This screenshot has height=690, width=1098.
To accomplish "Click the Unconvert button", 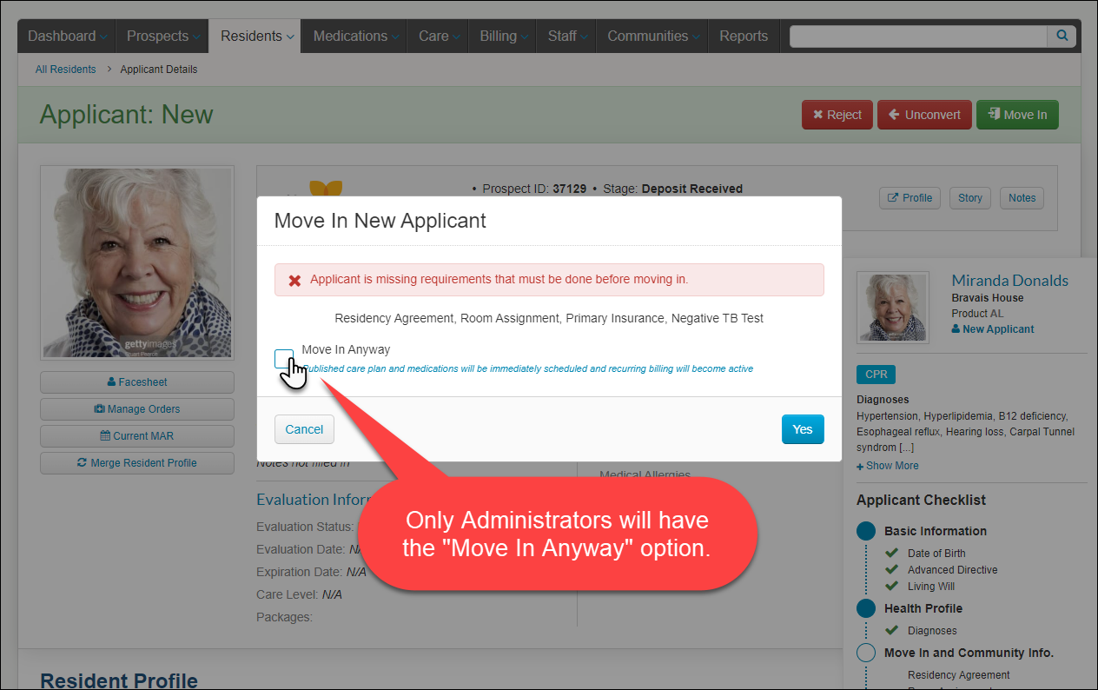I will [x=924, y=115].
